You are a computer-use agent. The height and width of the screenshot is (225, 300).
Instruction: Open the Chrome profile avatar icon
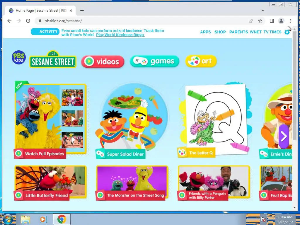tap(281, 21)
